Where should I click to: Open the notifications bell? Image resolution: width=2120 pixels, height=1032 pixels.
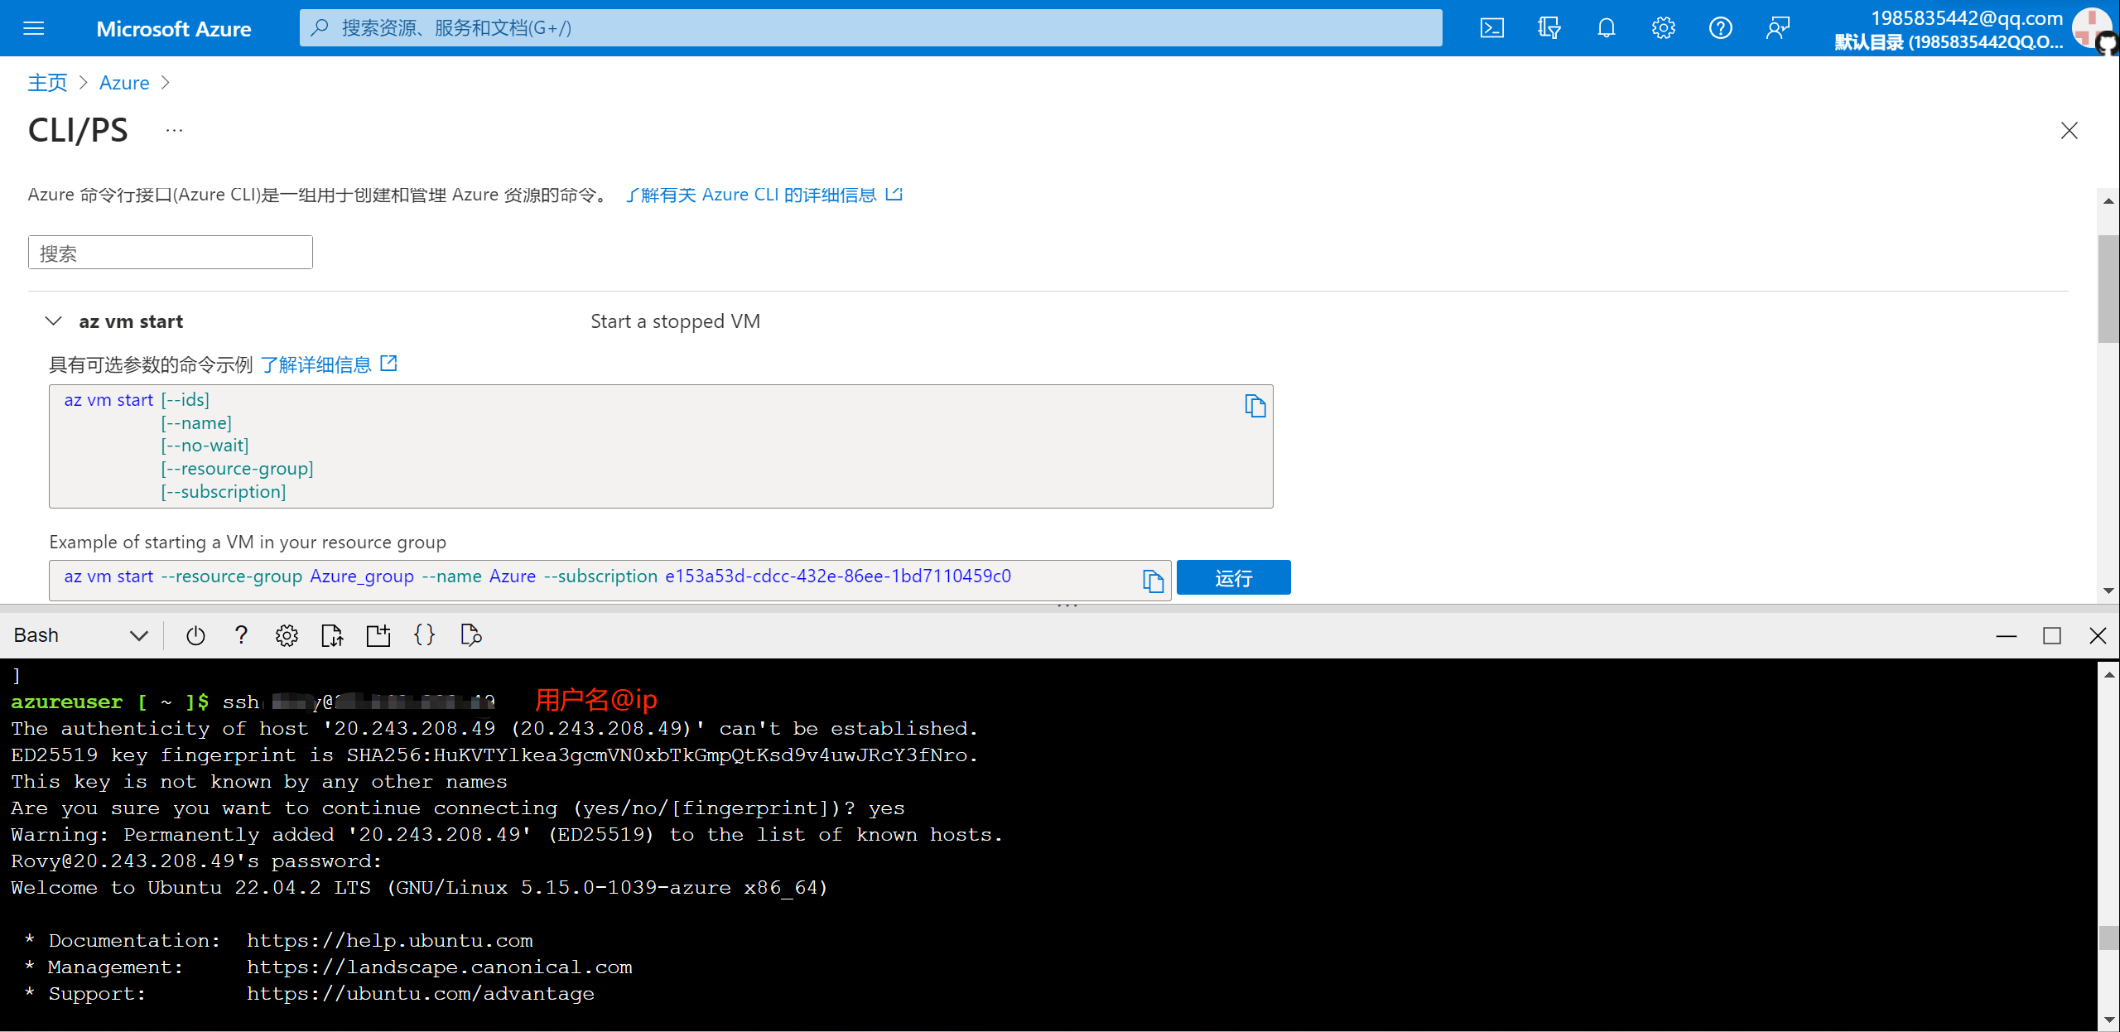tap(1606, 28)
